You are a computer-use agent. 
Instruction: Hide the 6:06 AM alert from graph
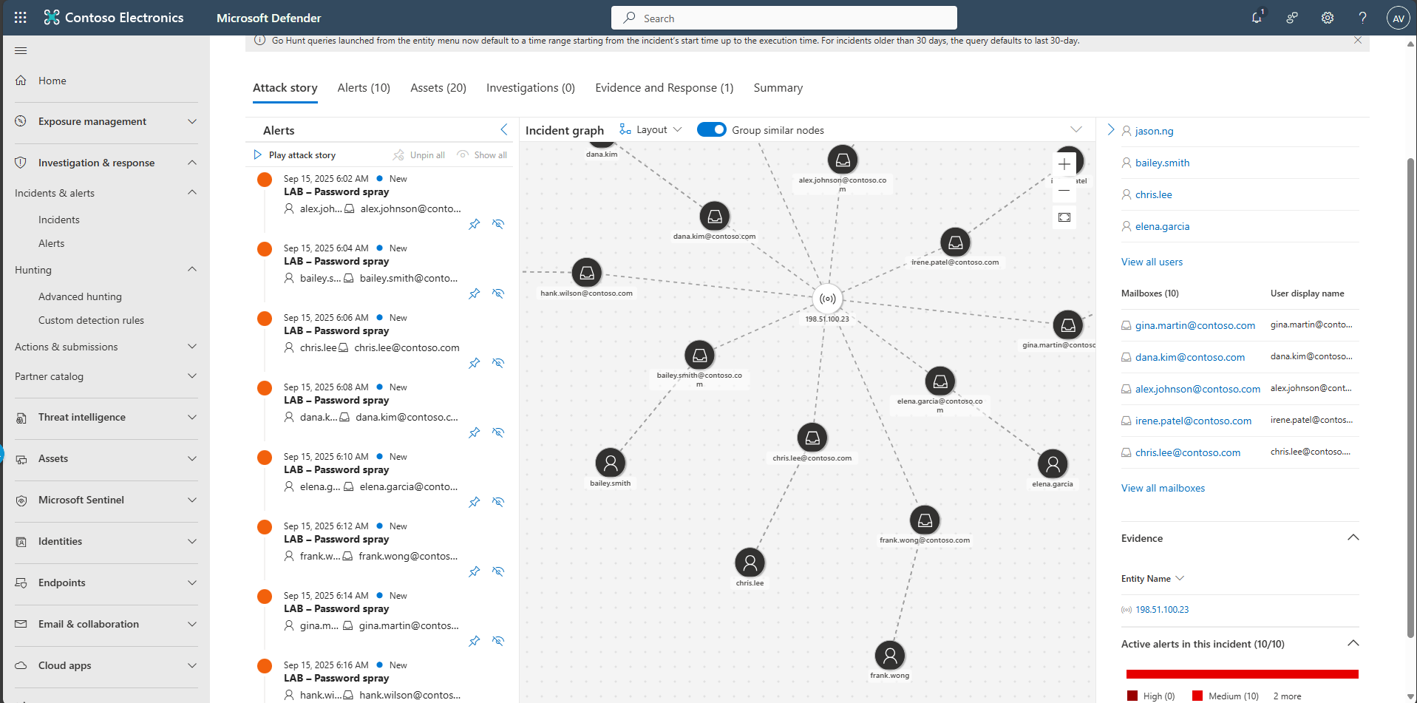click(498, 363)
